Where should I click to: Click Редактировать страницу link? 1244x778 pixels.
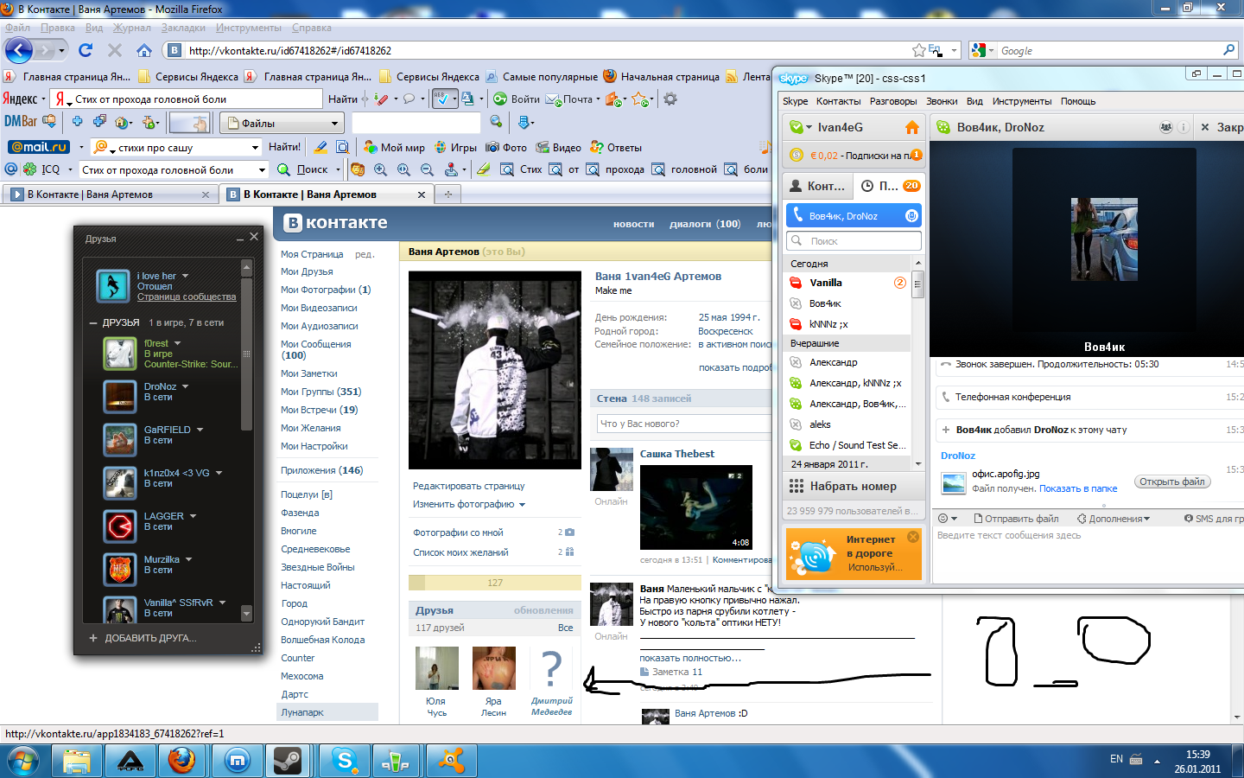coord(468,486)
